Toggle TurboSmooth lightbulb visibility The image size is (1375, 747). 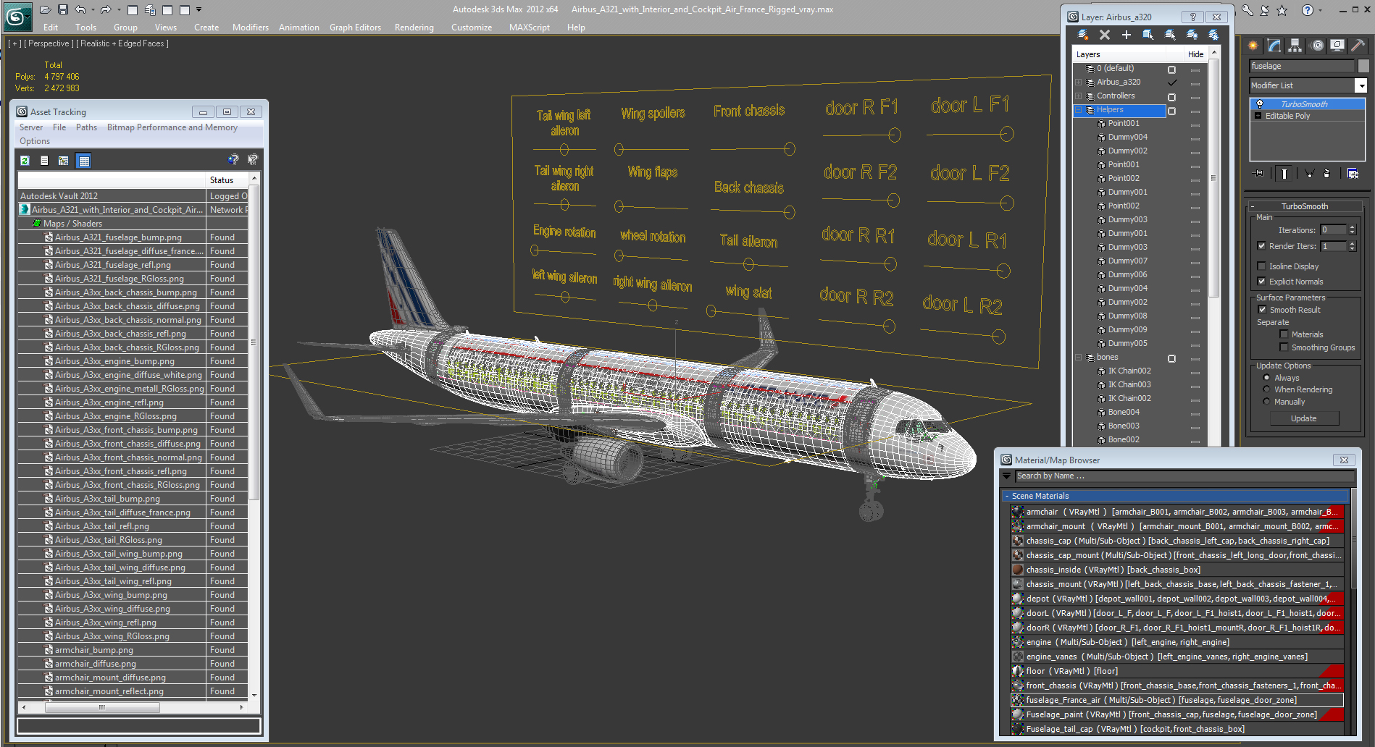coord(1260,104)
